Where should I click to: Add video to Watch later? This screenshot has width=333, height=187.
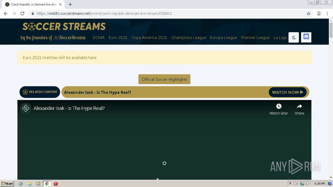point(279,109)
